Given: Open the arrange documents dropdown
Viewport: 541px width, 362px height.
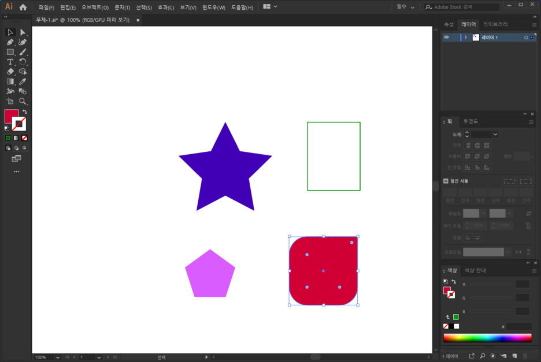Looking at the screenshot, I should pyautogui.click(x=270, y=6).
